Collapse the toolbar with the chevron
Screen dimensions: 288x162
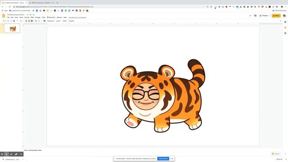click(x=280, y=21)
